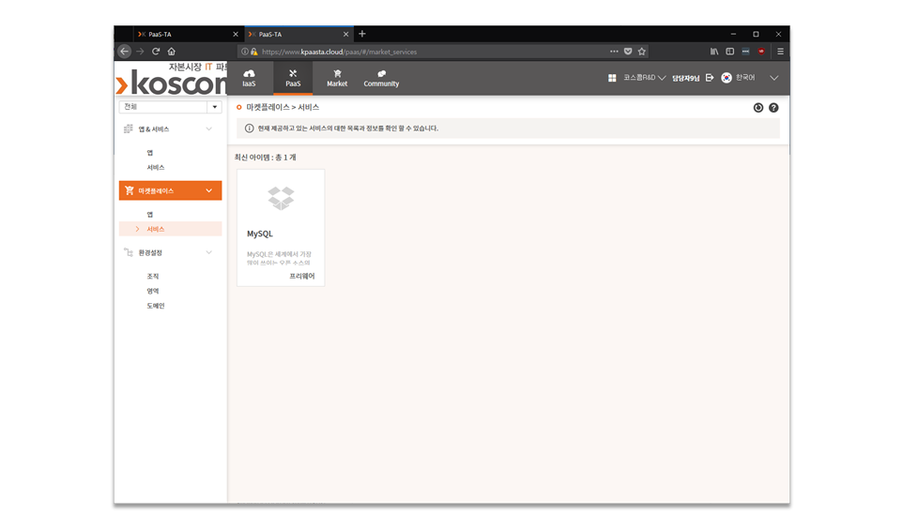Open the help question mark icon
This screenshot has height=529, width=903.
pos(773,108)
